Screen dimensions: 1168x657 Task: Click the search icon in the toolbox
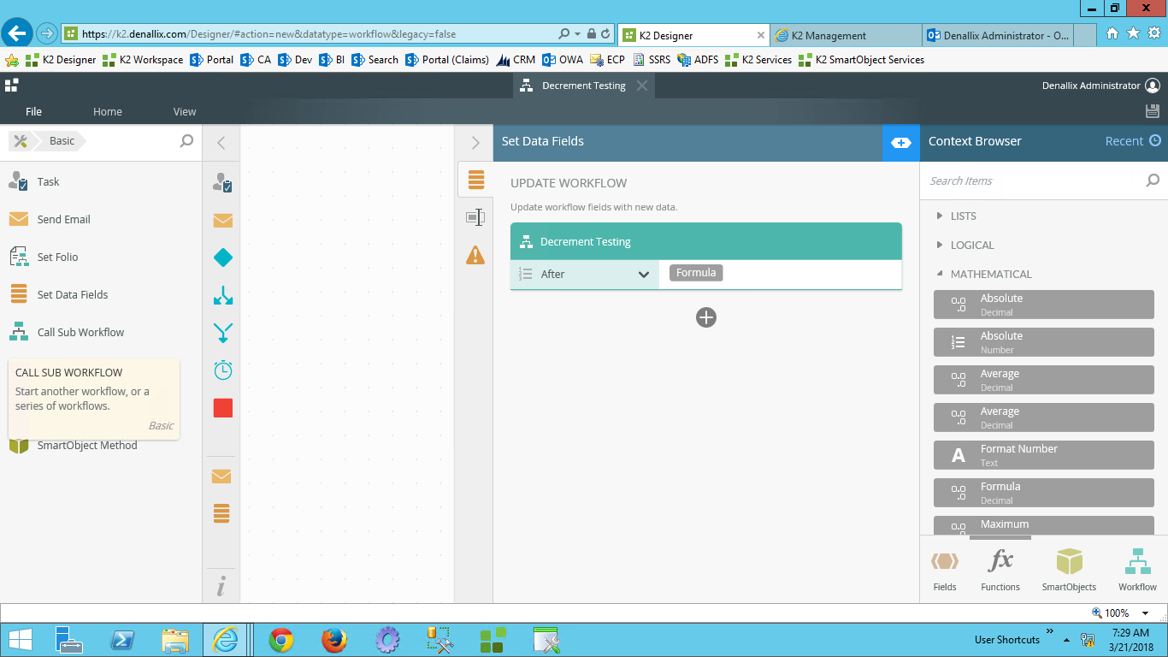186,141
